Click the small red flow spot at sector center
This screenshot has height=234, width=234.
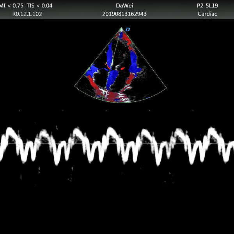122,68
